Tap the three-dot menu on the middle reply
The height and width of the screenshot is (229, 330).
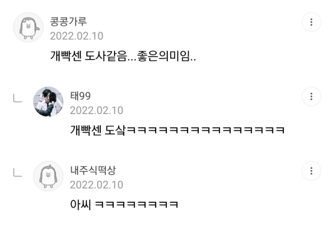tap(311, 97)
